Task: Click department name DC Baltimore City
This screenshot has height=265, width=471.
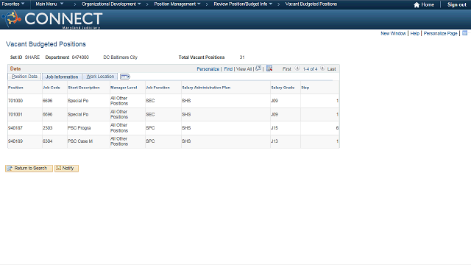Action: [121, 57]
